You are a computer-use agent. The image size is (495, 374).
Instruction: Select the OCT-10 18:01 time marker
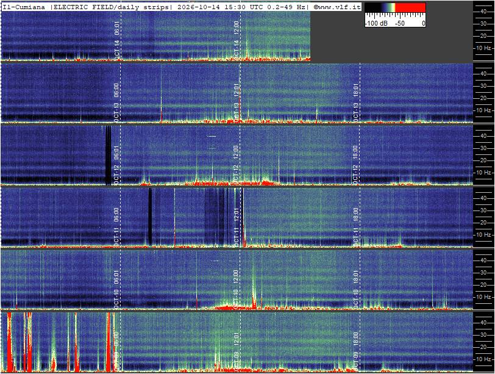pyautogui.click(x=356, y=289)
